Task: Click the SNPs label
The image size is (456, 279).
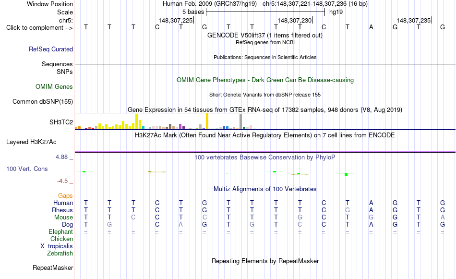Action: (65, 72)
